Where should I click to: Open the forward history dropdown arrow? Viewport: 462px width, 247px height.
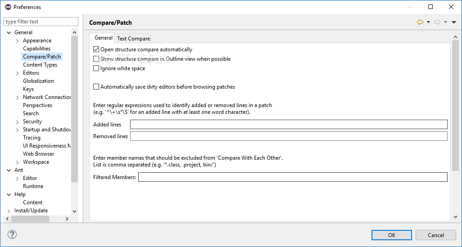pyautogui.click(x=445, y=22)
